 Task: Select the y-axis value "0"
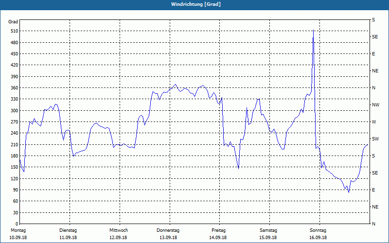click(x=17, y=224)
